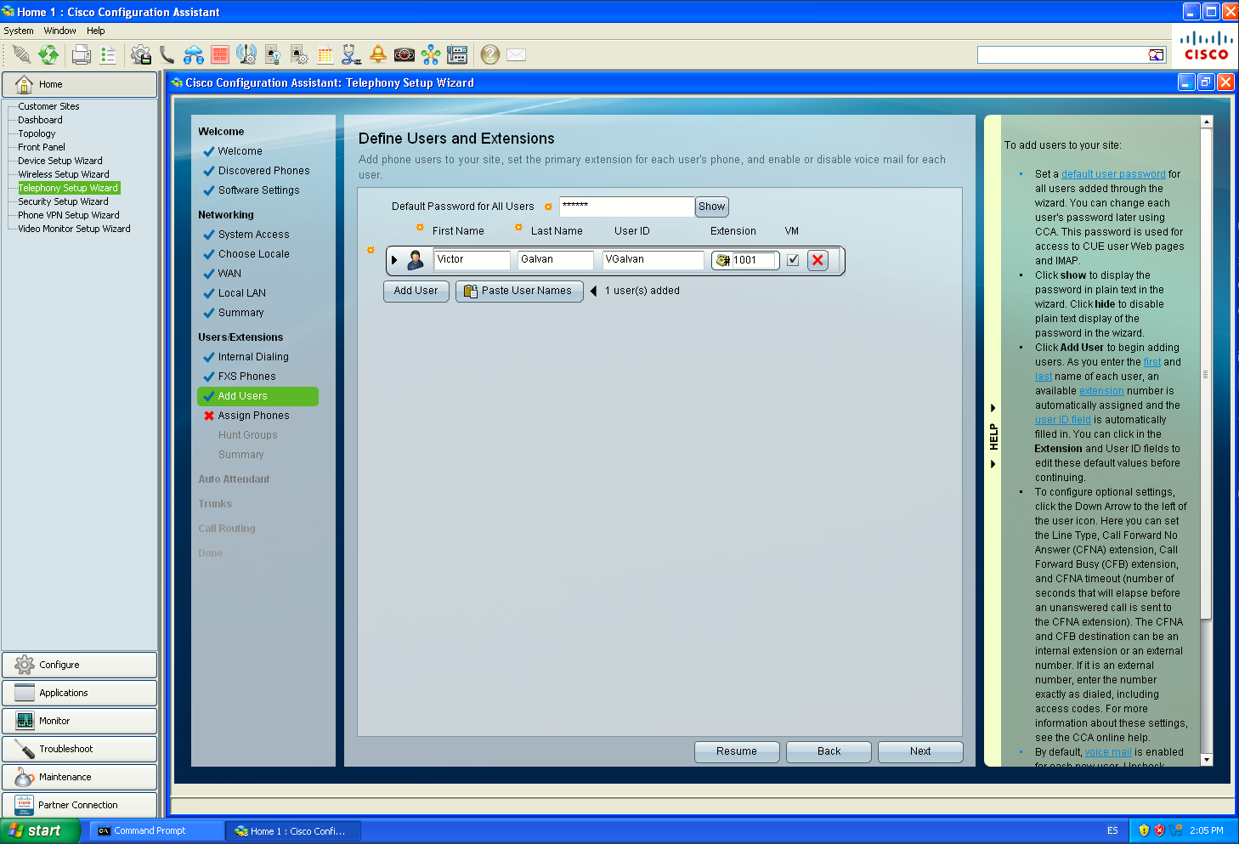1239x844 pixels.
Task: Click the stethoscope health icon
Action: (x=352, y=55)
